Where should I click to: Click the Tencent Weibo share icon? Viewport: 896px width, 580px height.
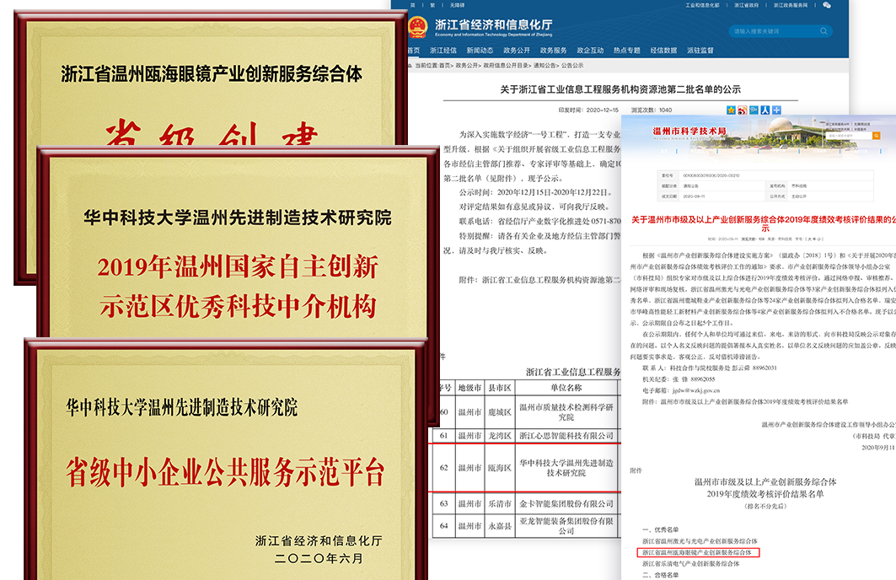pyautogui.click(x=754, y=110)
